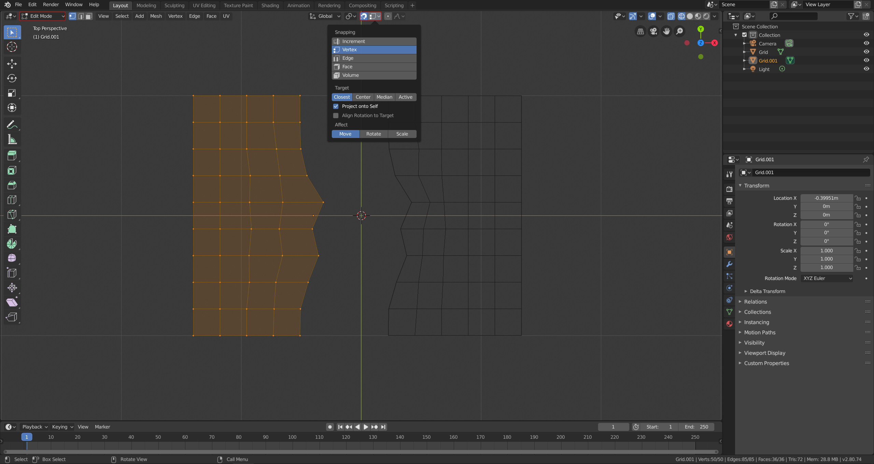This screenshot has height=464, width=874.
Task: Jump to the last frame of playback
Action: pyautogui.click(x=383, y=427)
